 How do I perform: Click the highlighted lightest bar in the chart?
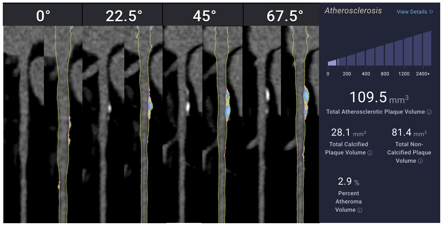coord(332,63)
